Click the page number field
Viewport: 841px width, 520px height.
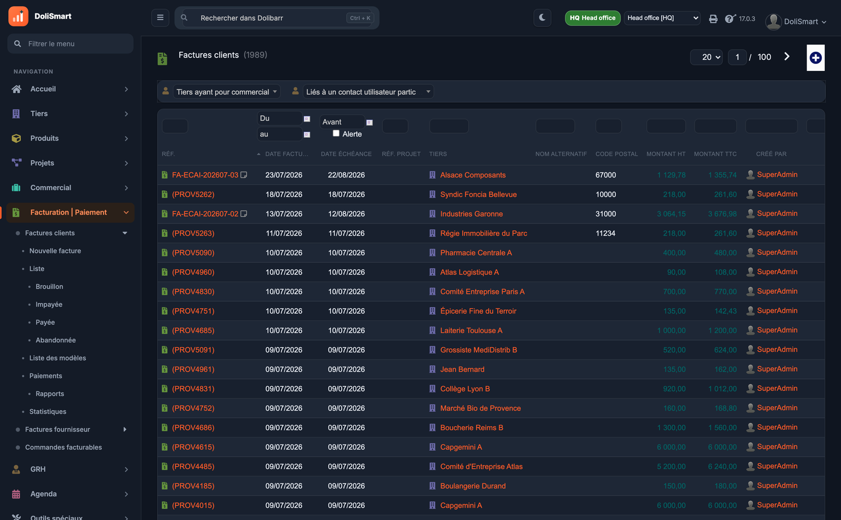coord(737,57)
